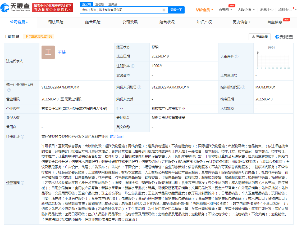Click the 王 avatar thumbnail
Image resolution: width=297 pixels, height=226 pixels.
click(48, 52)
